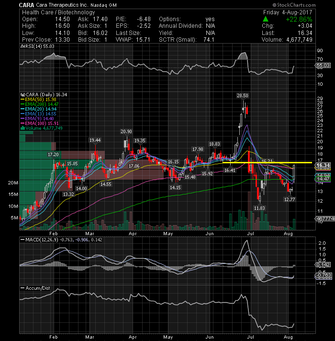Click the 19.44 price high label
335x341 pixels.
point(95,140)
